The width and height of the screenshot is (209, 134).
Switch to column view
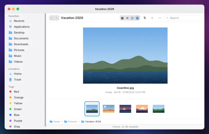pos(132,18)
